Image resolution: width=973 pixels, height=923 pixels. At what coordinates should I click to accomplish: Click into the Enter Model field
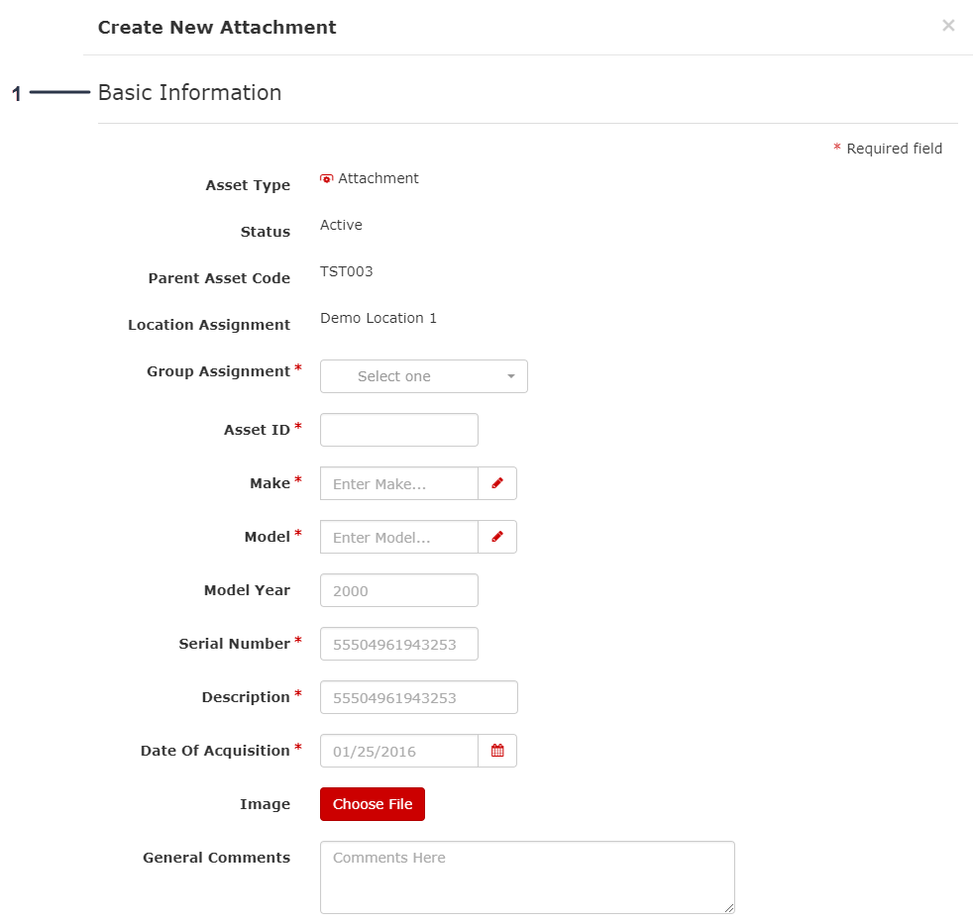(x=398, y=537)
